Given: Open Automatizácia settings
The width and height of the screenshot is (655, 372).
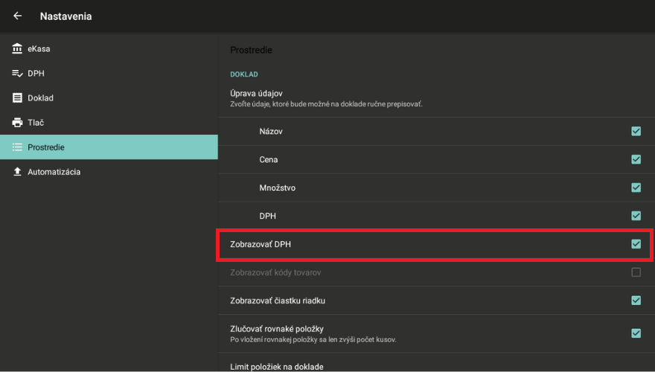Looking at the screenshot, I should coord(54,172).
